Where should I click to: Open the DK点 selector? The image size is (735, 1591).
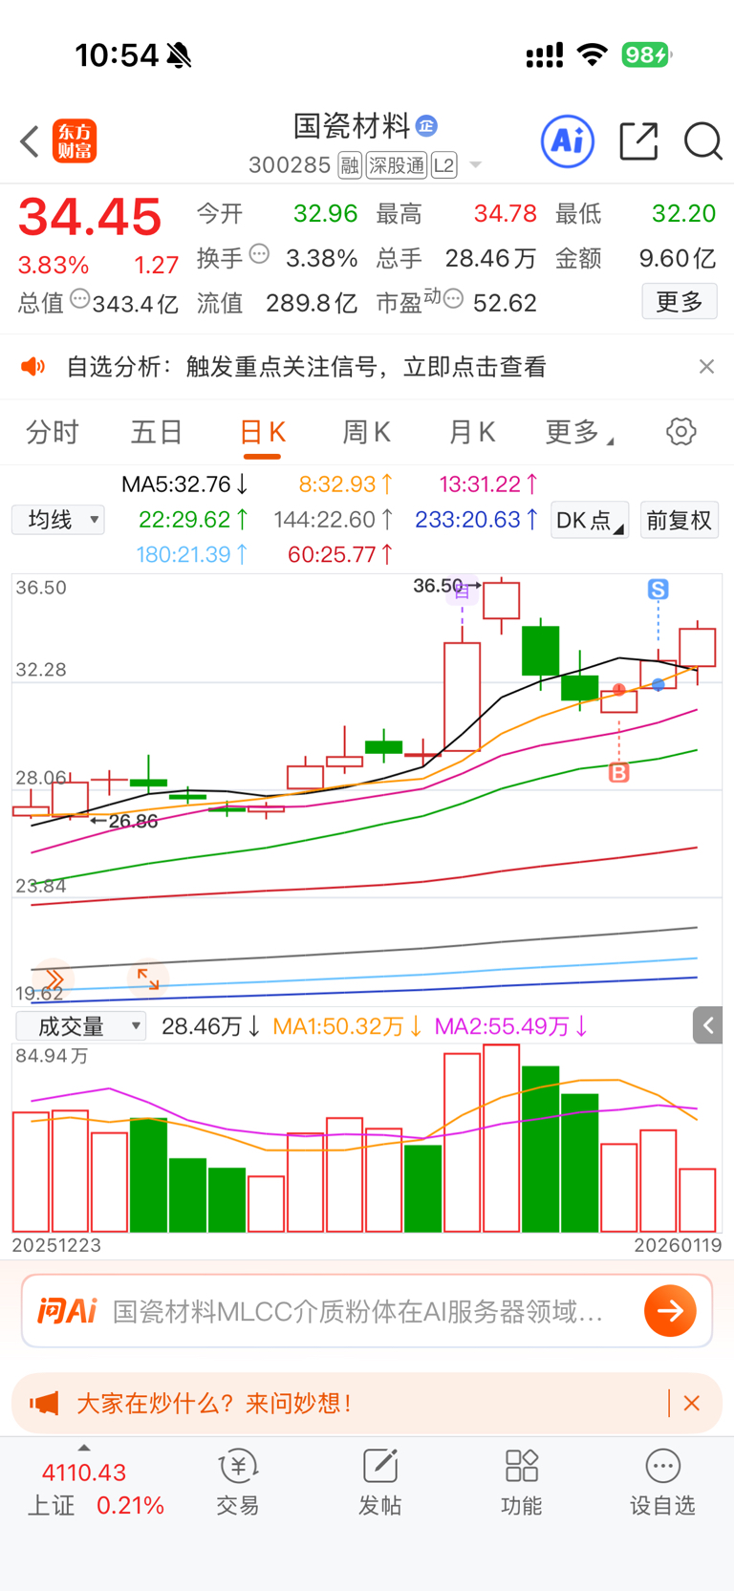590,520
